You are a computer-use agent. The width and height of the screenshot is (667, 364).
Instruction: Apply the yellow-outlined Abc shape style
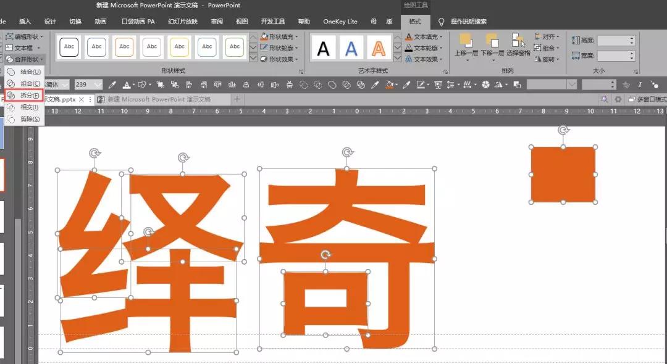coord(180,47)
